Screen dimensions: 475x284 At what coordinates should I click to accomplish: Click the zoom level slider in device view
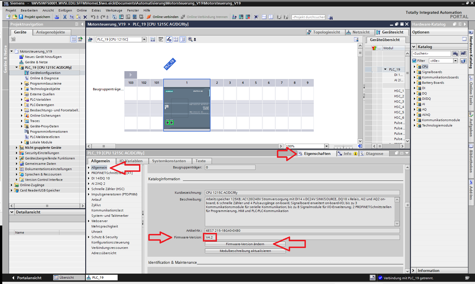(x=343, y=146)
